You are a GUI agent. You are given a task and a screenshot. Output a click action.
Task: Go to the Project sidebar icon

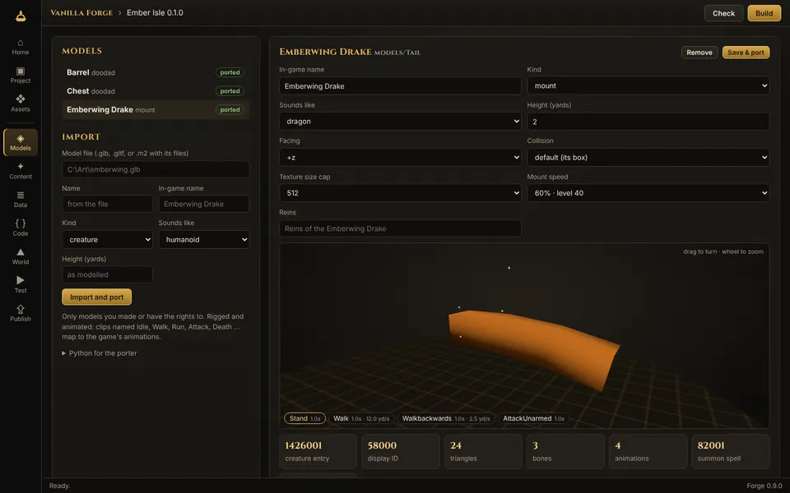tap(20, 76)
